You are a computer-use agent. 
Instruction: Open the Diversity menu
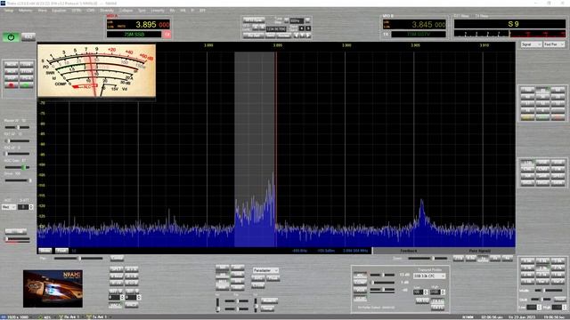coord(107,11)
